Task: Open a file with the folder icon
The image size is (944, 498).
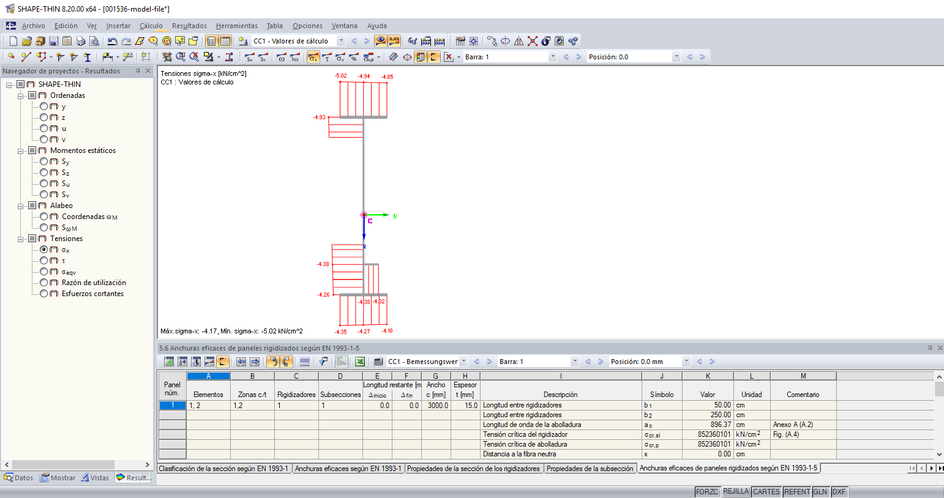Action: point(26,41)
